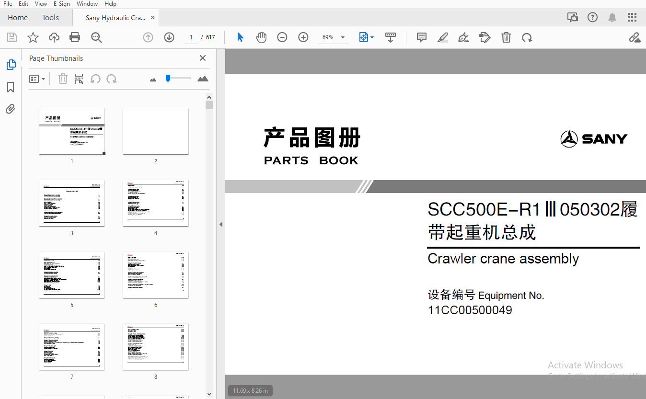The width and height of the screenshot is (646, 399).
Task: Go to next page arrow
Action: click(169, 37)
